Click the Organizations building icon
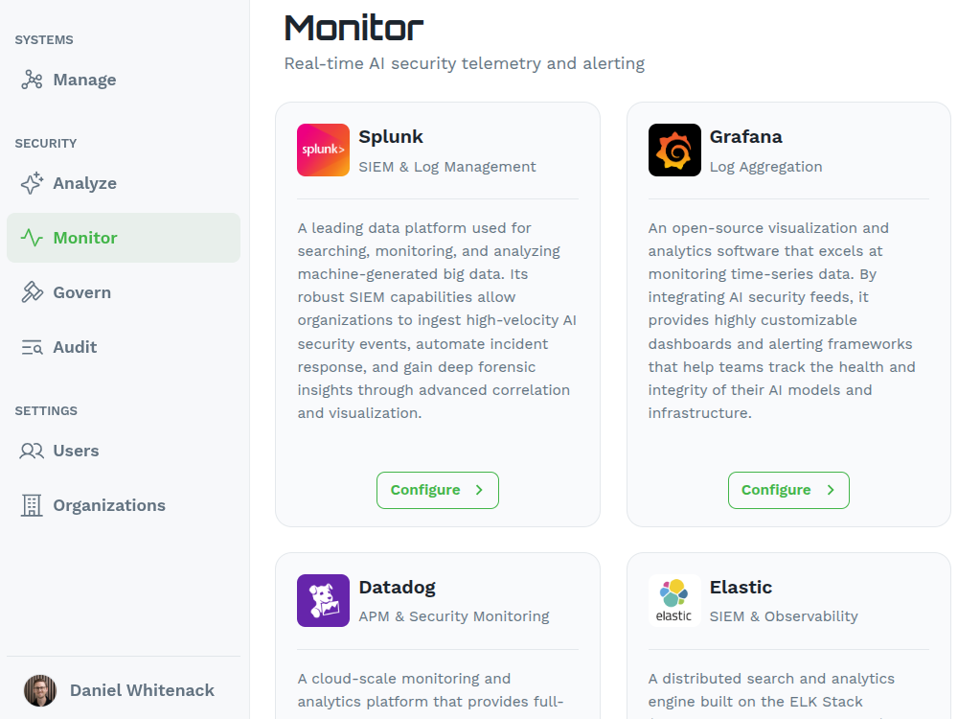958x719 pixels. click(32, 505)
